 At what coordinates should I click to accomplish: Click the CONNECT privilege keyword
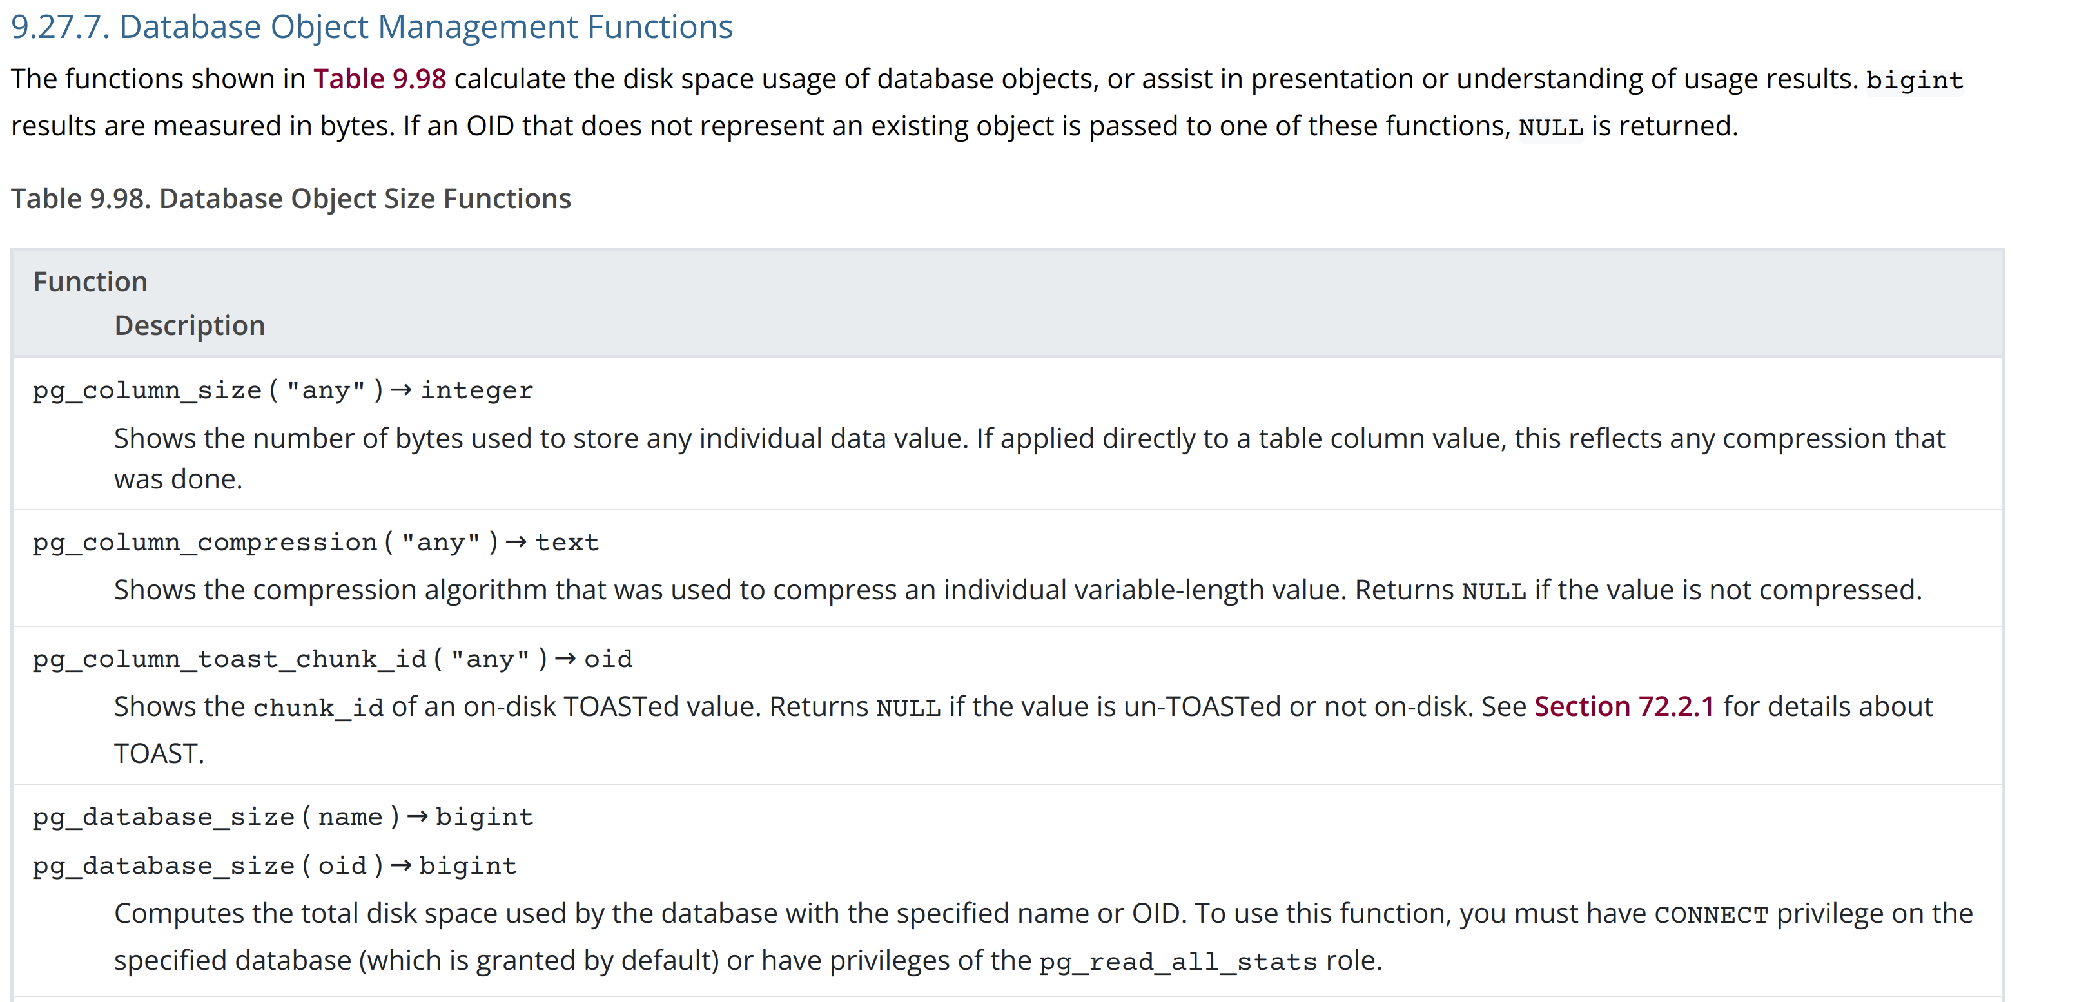point(1710,915)
